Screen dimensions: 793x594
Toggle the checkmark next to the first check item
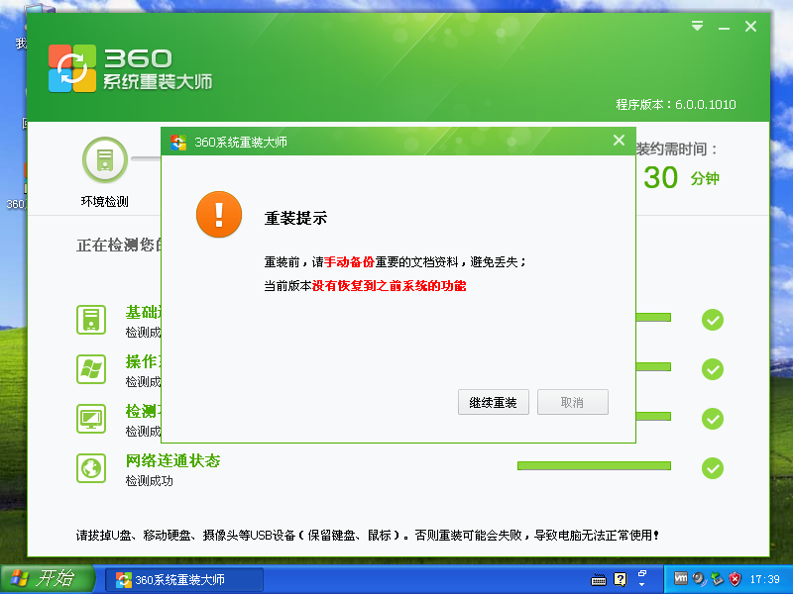(x=712, y=320)
